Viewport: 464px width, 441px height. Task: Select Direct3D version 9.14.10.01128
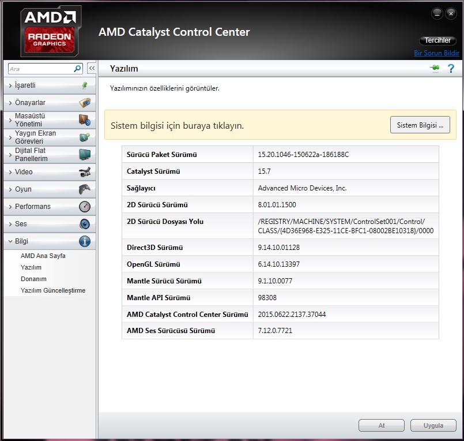tap(279, 247)
